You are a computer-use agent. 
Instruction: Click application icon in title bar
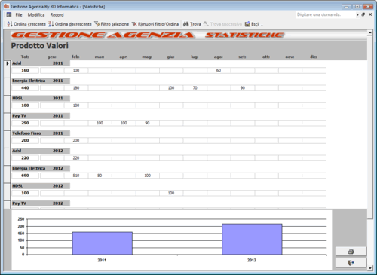[x=6, y=6]
